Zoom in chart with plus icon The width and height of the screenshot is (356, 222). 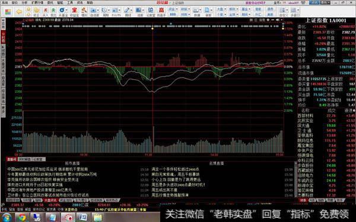tap(268, 20)
